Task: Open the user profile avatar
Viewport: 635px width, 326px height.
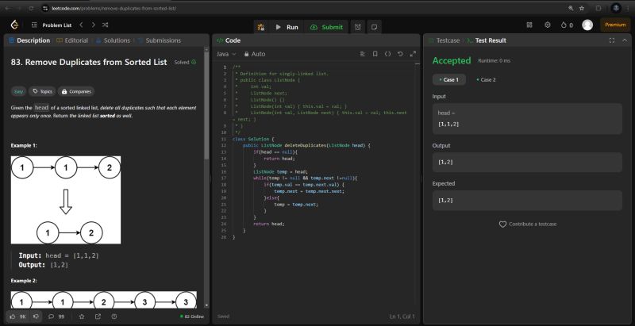Action: (587, 25)
